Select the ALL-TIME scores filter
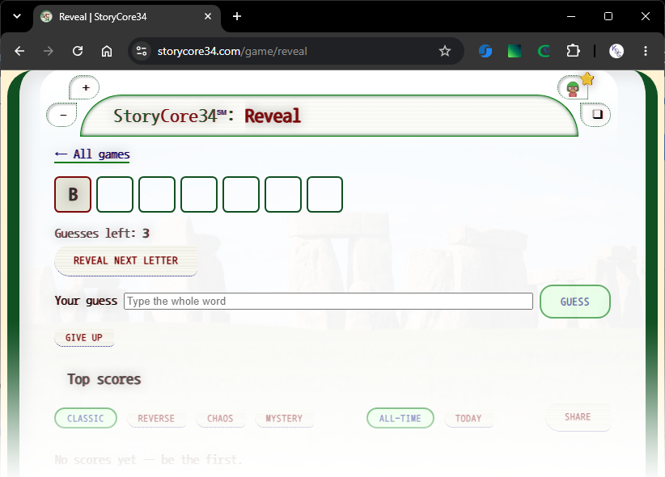Viewport: 665px width, 477px height. [400, 418]
